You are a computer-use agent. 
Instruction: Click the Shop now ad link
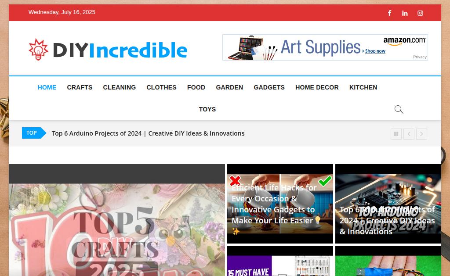pos(375,51)
